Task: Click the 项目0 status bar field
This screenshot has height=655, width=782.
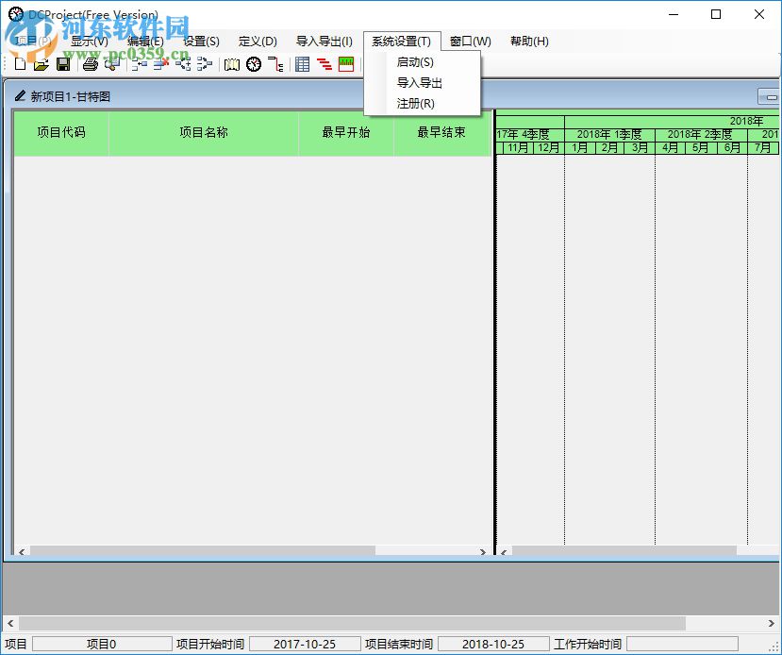Action: click(104, 643)
